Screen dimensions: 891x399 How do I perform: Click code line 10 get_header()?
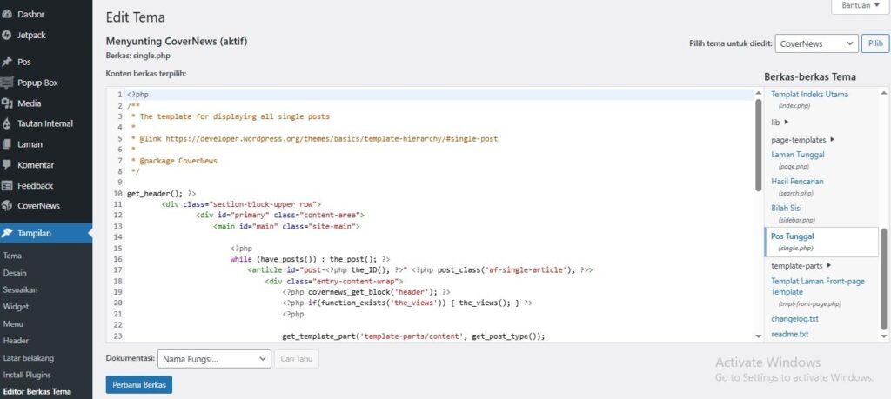[x=162, y=194]
